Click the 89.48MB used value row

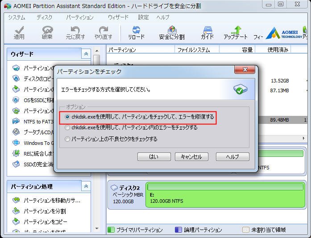279,120
